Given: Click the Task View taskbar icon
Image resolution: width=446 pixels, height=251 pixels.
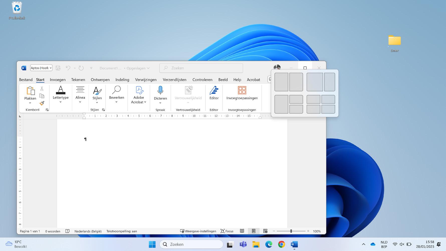Looking at the screenshot, I should pyautogui.click(x=230, y=244).
